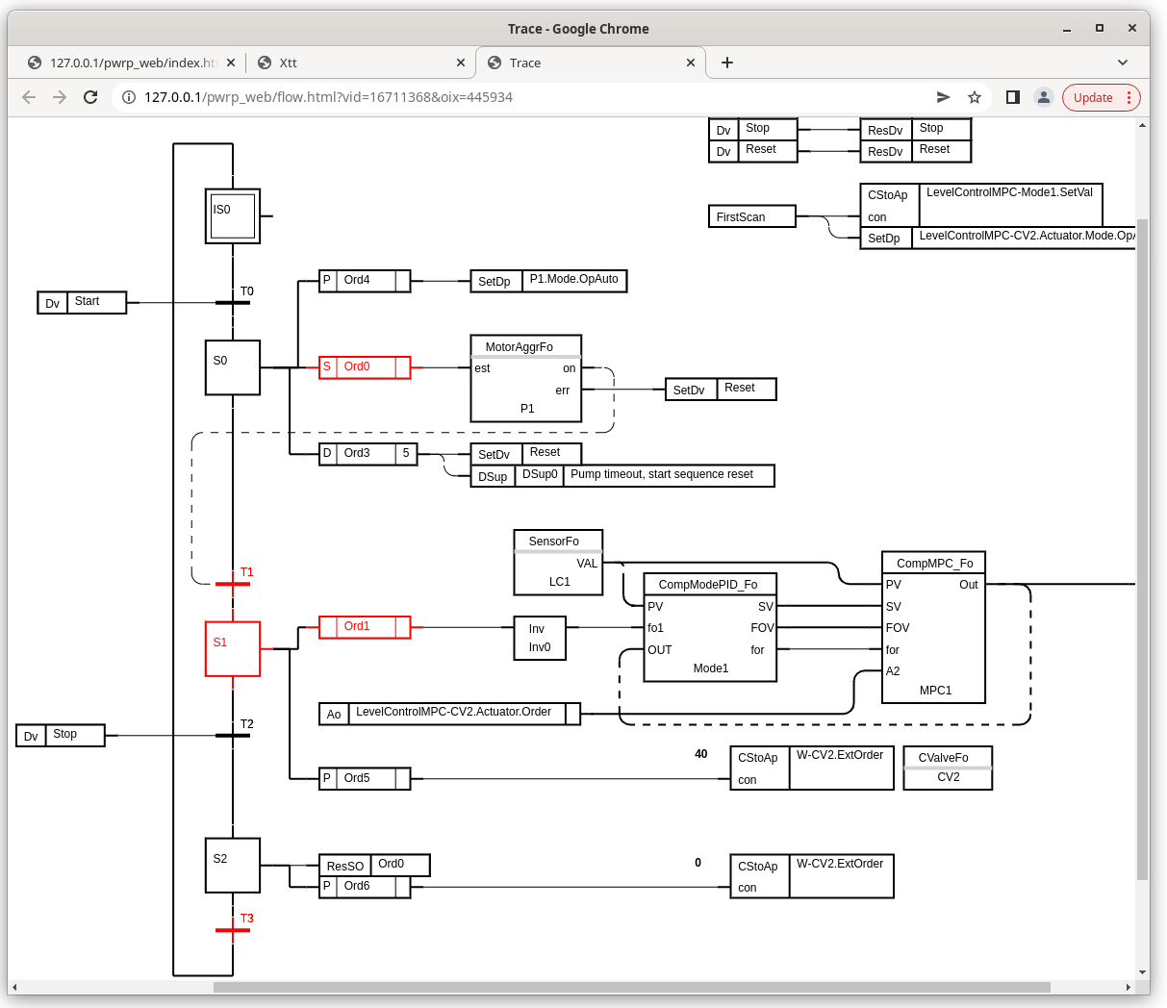The height and width of the screenshot is (1008, 1167).
Task: Click the Chrome profile avatar icon
Action: (x=1043, y=97)
